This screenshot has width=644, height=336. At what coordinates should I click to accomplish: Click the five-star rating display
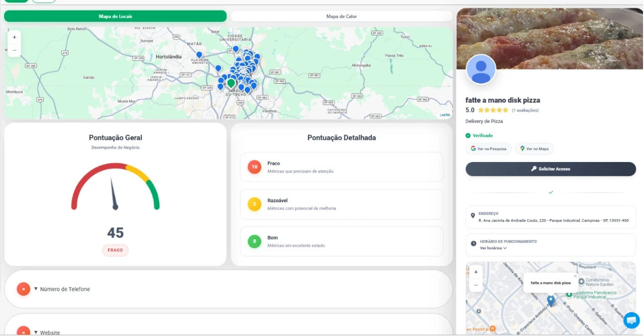pyautogui.click(x=493, y=110)
